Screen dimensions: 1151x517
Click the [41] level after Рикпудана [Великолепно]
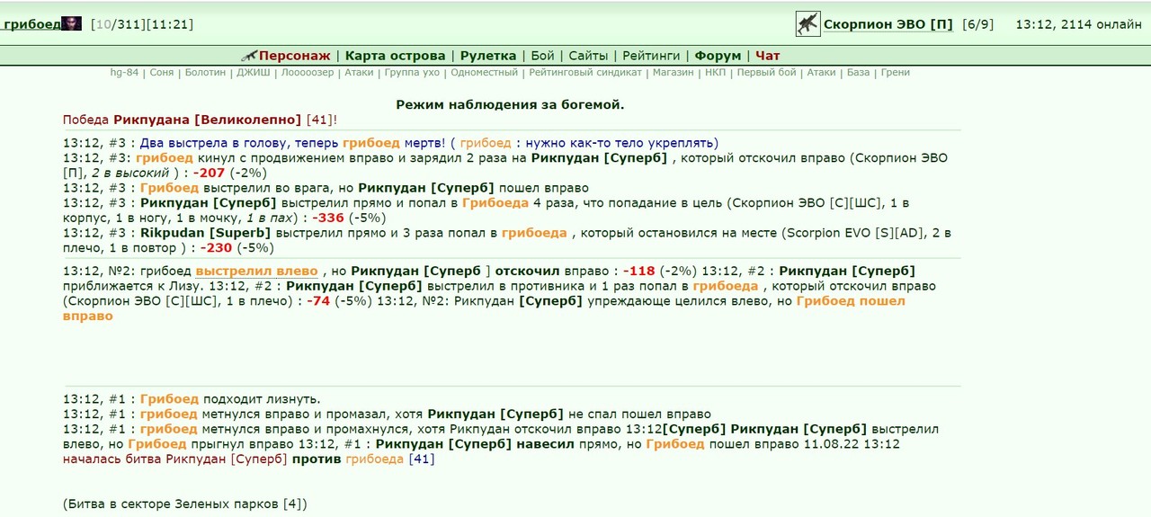click(x=319, y=120)
